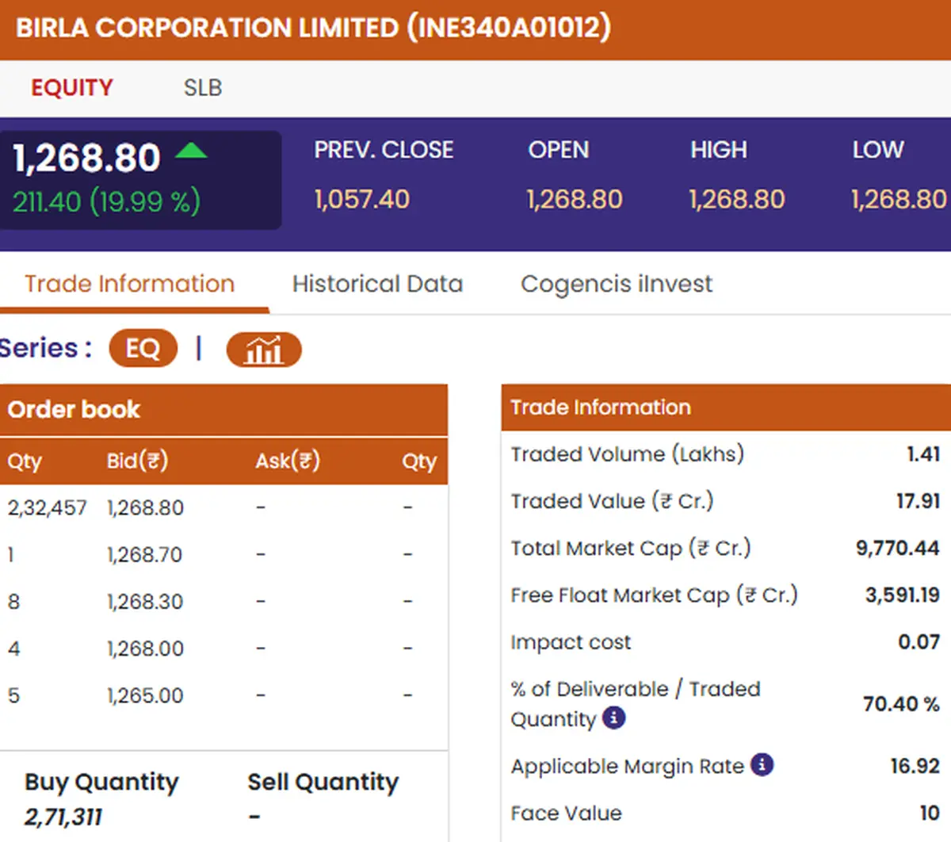Click the change value 211.40 (19.99 %)

106,202
